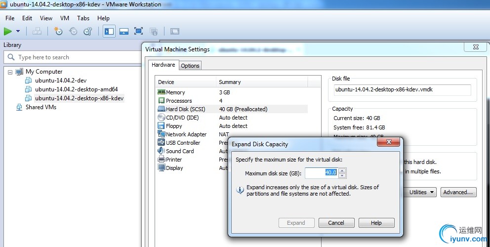
Task: Click the Full Screen mode icon
Action: (x=138, y=31)
